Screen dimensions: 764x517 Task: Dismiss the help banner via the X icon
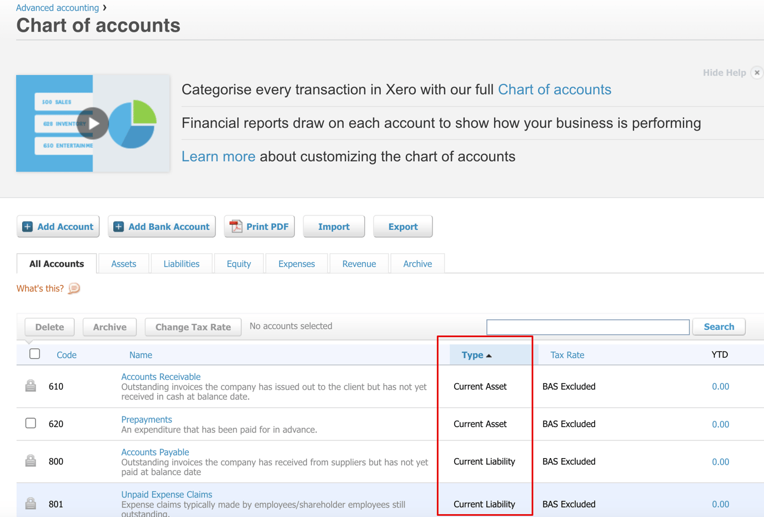(x=757, y=72)
